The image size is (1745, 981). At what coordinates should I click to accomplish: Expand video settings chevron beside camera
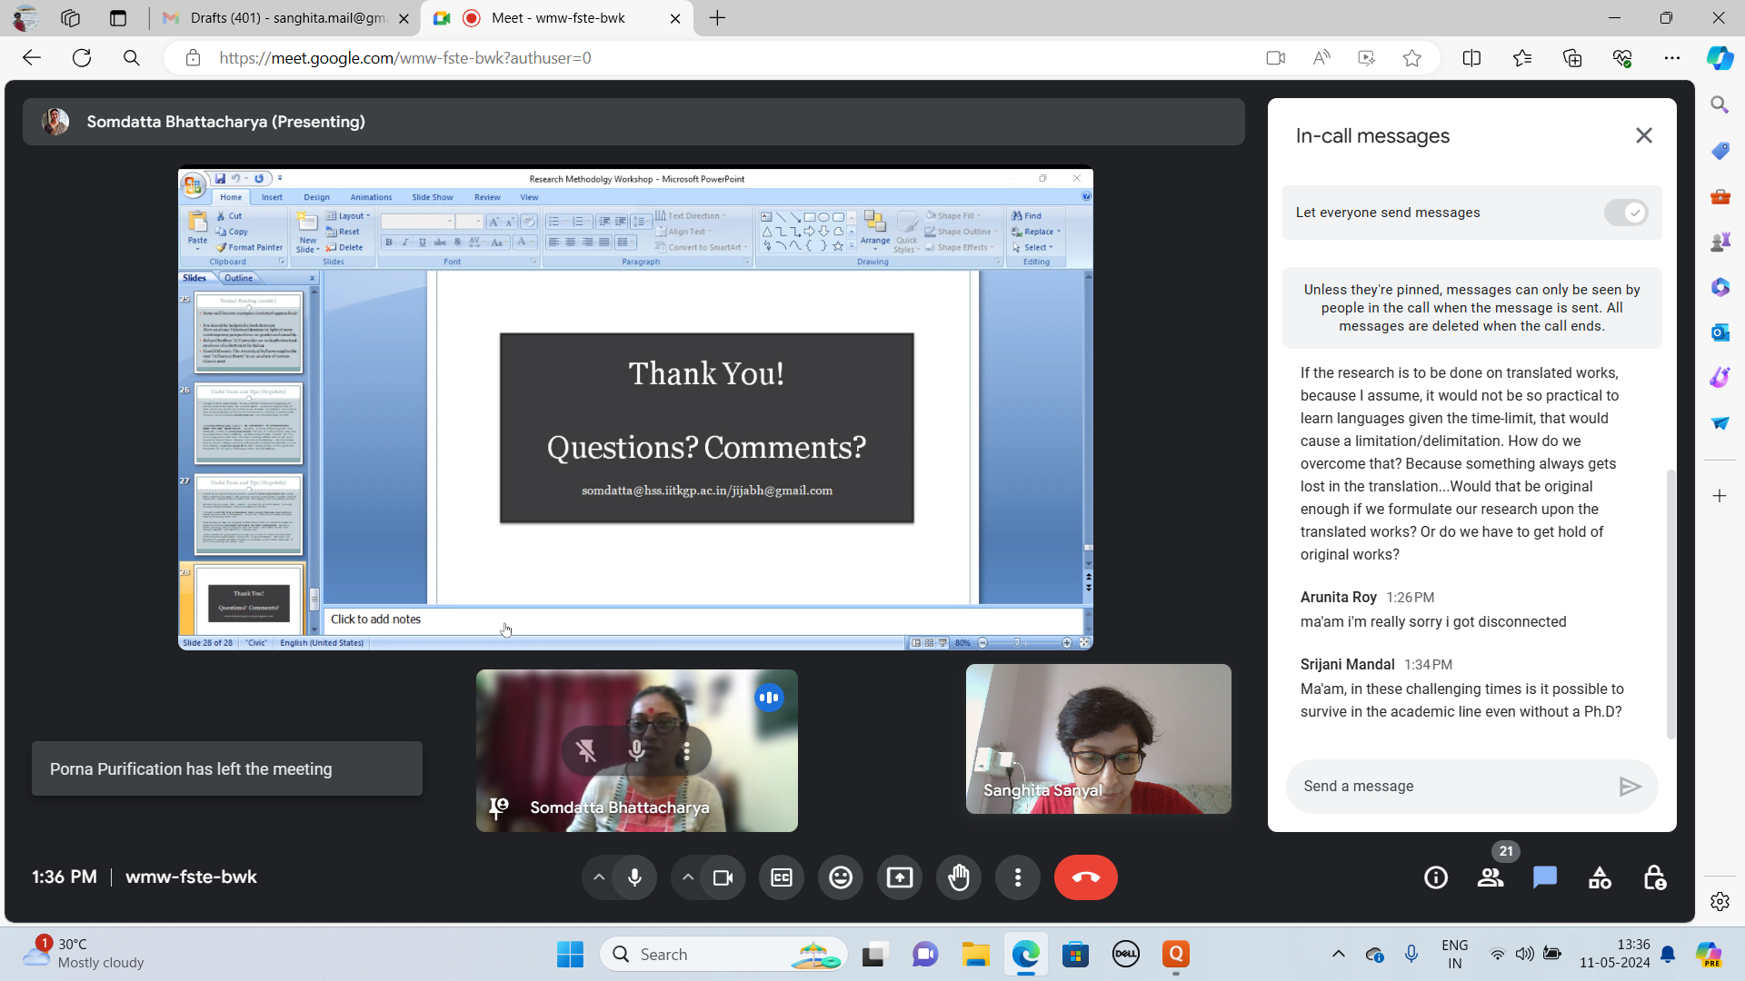coord(688,877)
